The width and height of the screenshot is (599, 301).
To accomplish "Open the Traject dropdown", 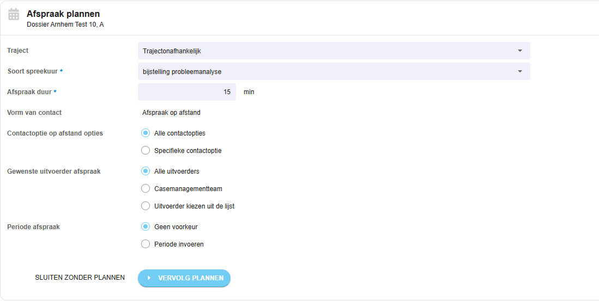I will tap(334, 51).
